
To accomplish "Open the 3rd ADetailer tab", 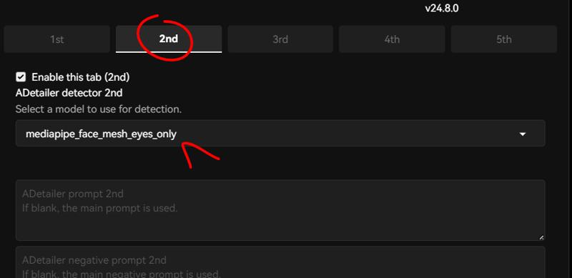I will (280, 39).
